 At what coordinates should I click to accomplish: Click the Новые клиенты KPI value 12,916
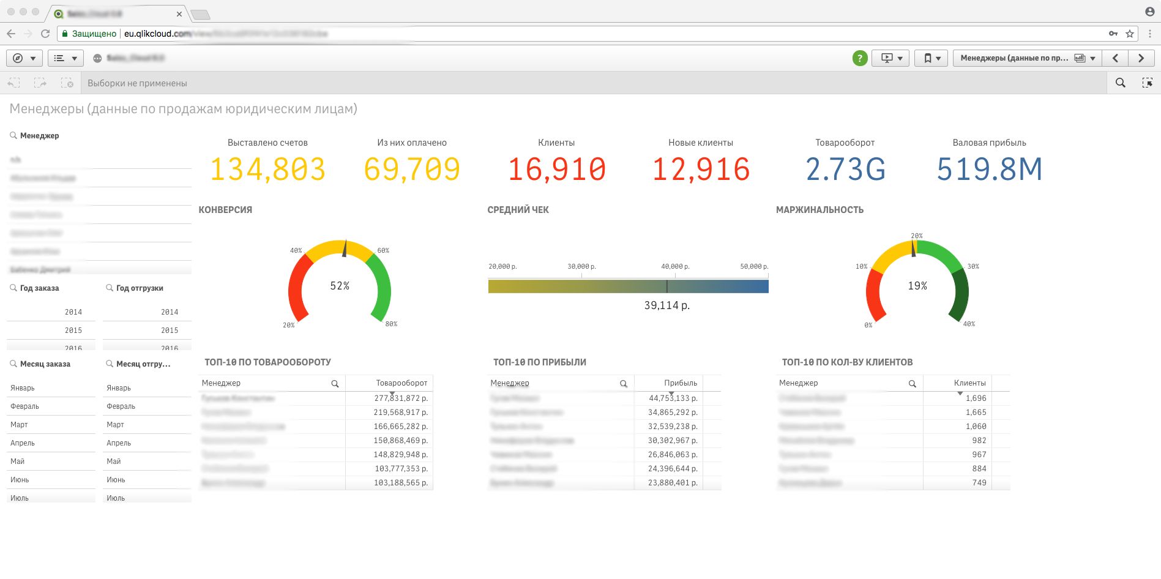coord(701,170)
